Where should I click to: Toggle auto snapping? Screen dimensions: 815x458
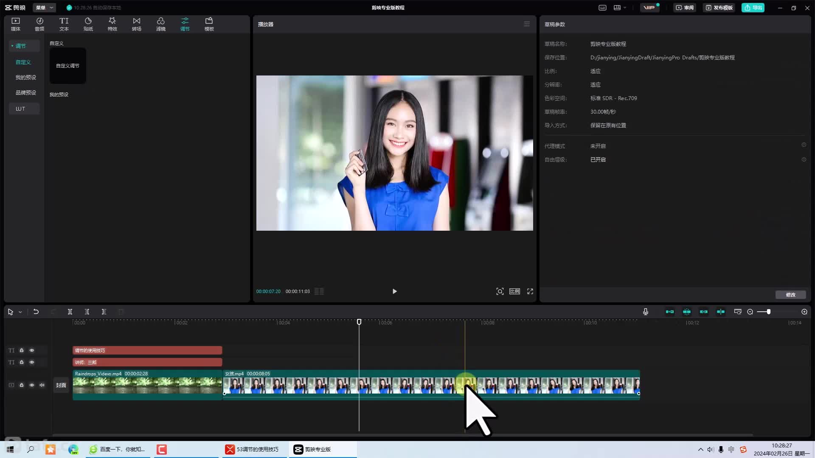(687, 312)
